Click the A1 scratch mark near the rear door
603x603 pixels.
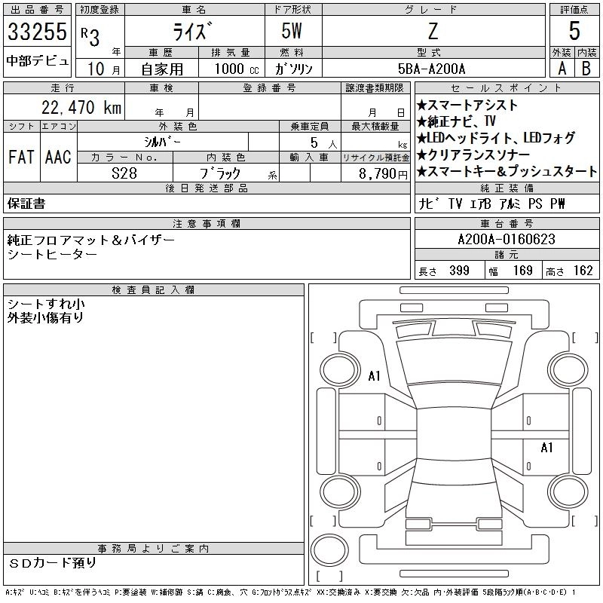546,448
